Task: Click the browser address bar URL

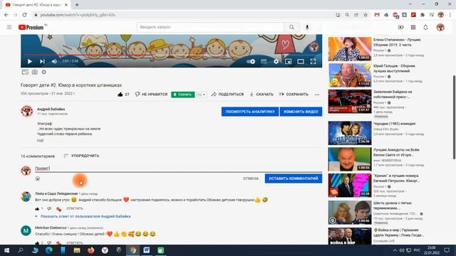Action: tap(78, 15)
